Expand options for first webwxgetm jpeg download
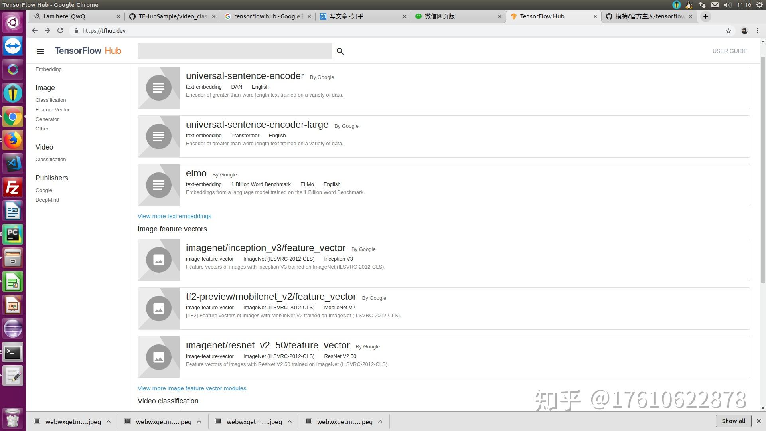The image size is (766, 431). (x=109, y=421)
